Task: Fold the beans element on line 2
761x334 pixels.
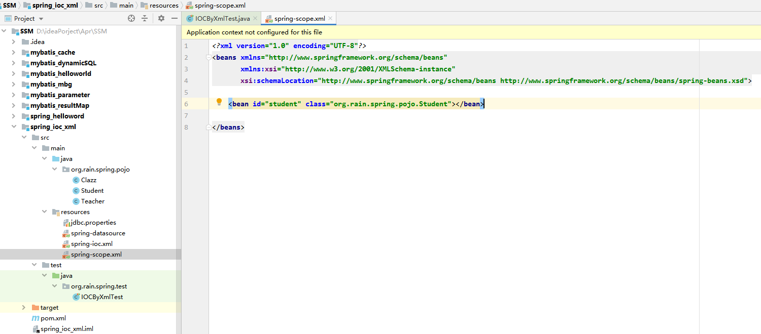Action: point(209,58)
